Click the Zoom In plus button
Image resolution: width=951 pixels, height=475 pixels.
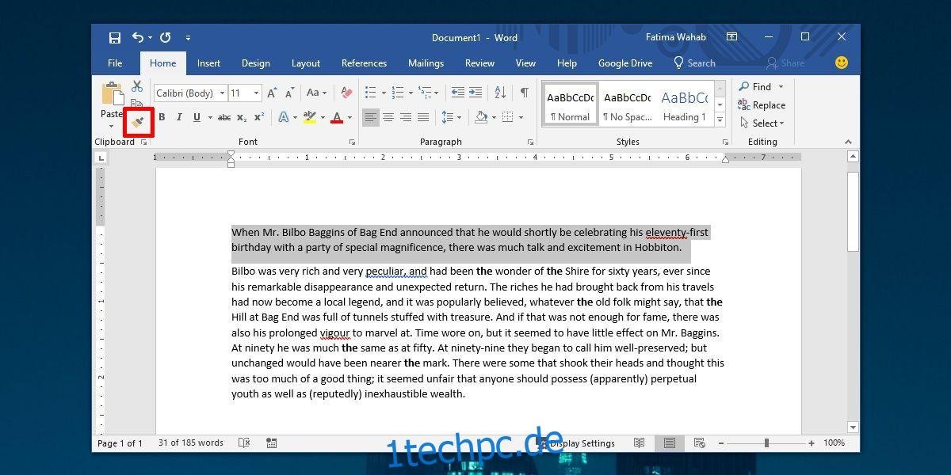[812, 443]
